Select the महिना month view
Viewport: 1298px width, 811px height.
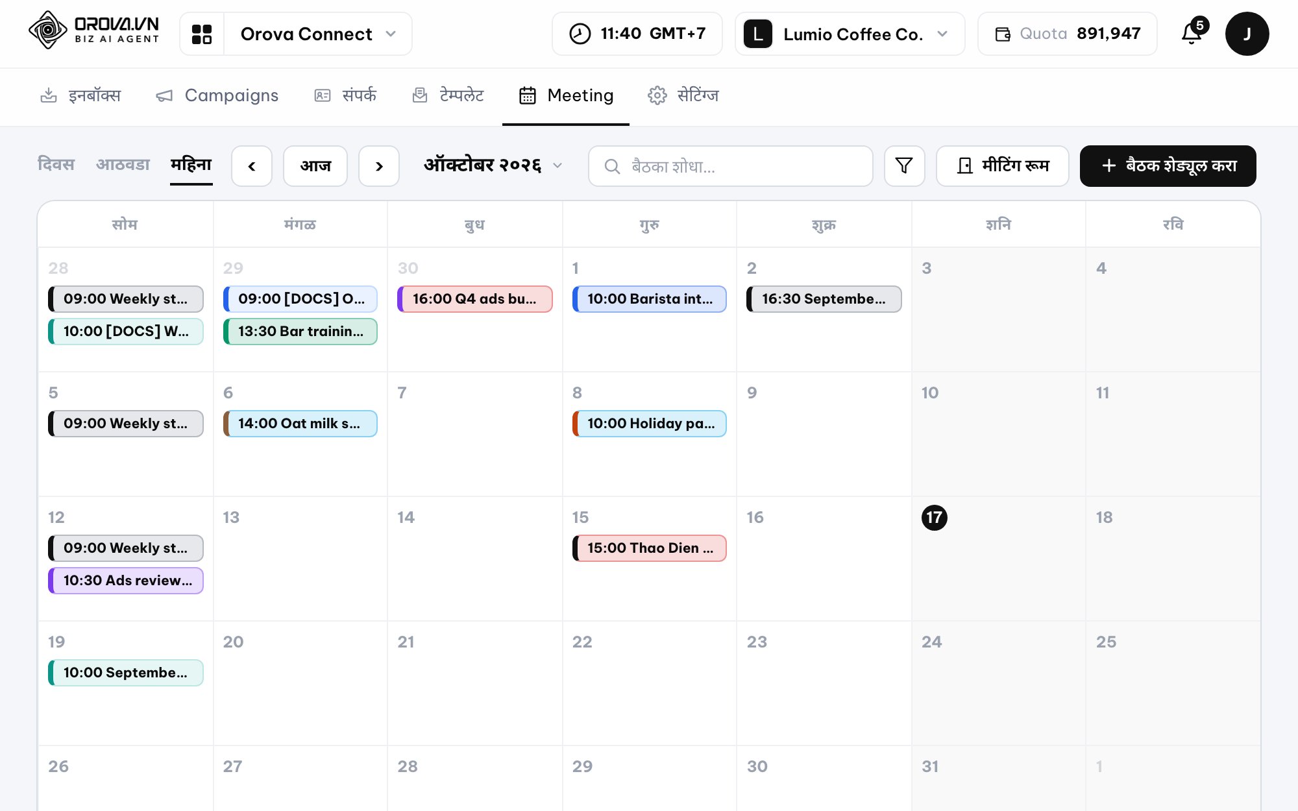coord(191,165)
